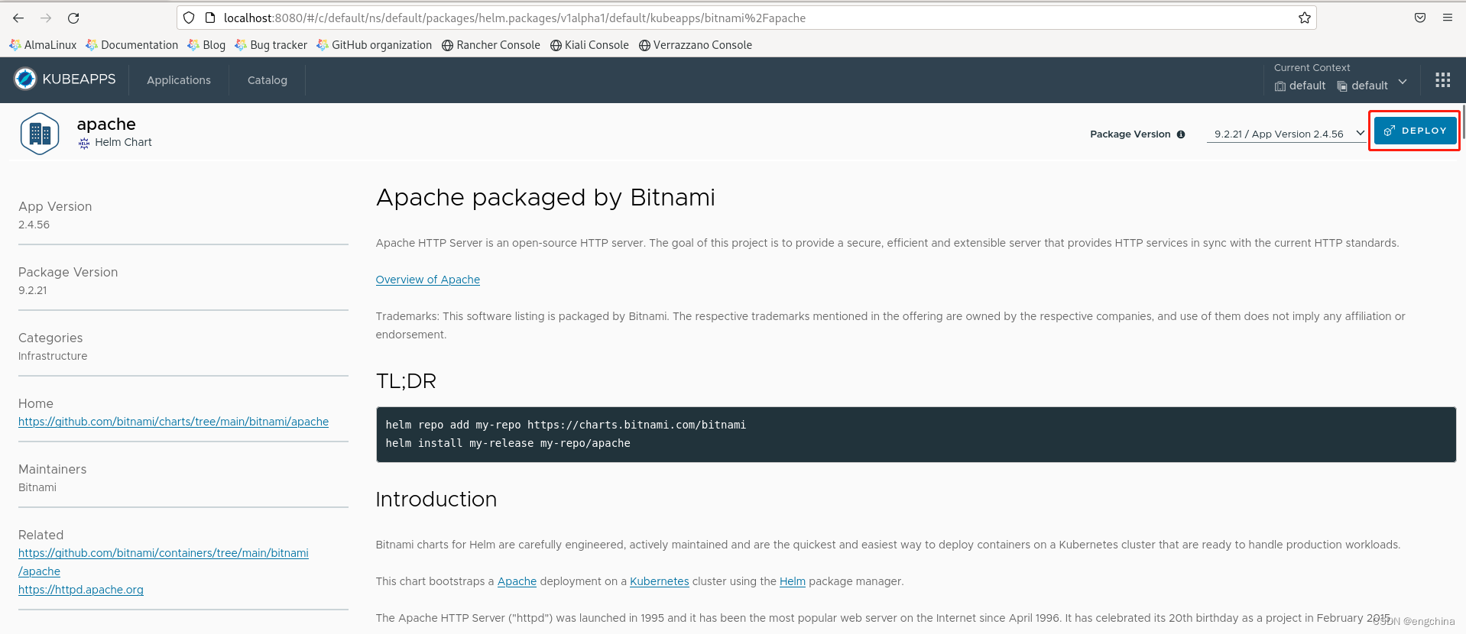Screen dimensions: 1466x634
Task: Switch to the Applications tab
Action: [179, 80]
